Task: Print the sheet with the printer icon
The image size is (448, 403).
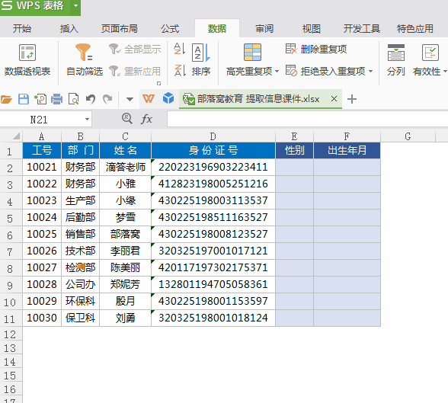Action: tap(57, 99)
